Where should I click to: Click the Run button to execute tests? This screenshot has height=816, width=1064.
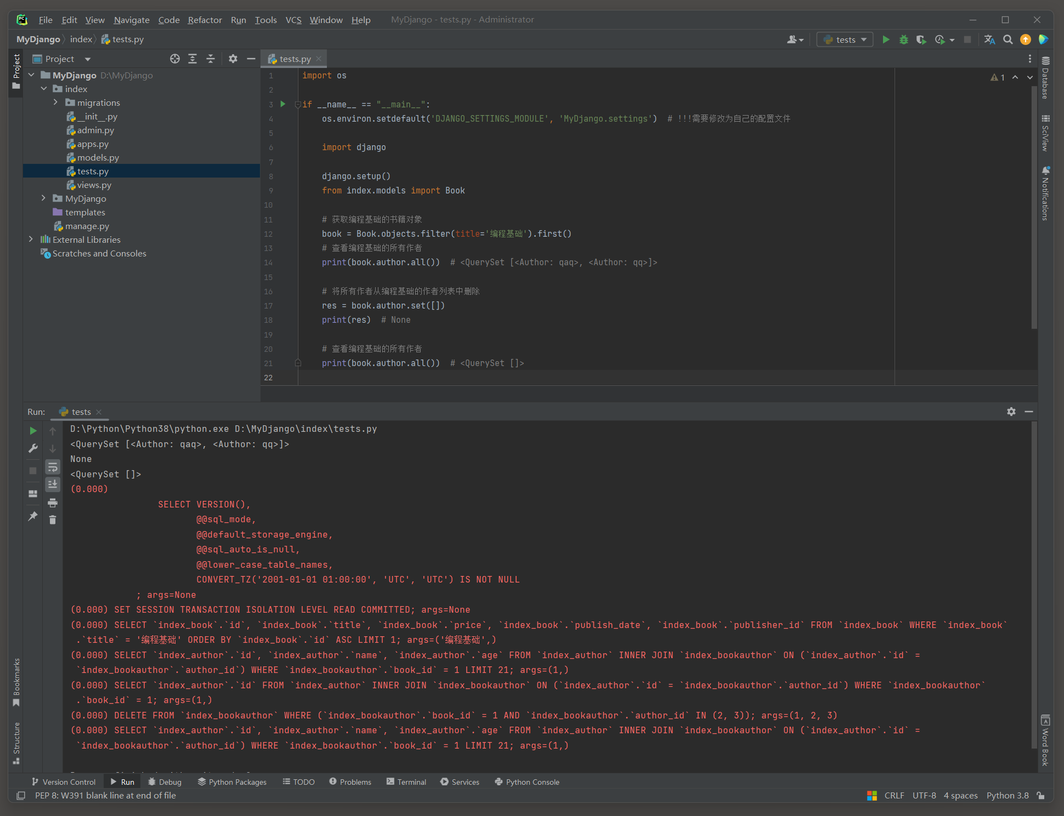click(x=885, y=39)
